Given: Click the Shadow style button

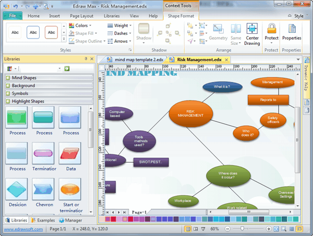Looking at the screenshot, I should pos(143,33).
